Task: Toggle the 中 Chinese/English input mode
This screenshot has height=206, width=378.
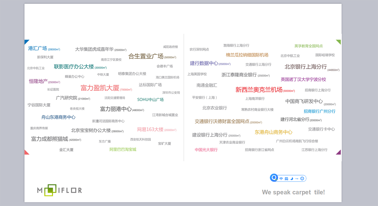Action: [x=281, y=179]
